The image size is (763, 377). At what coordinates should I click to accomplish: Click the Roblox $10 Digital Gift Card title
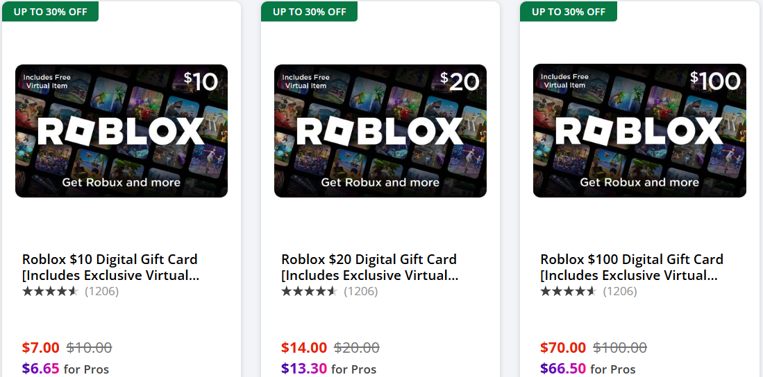point(110,268)
